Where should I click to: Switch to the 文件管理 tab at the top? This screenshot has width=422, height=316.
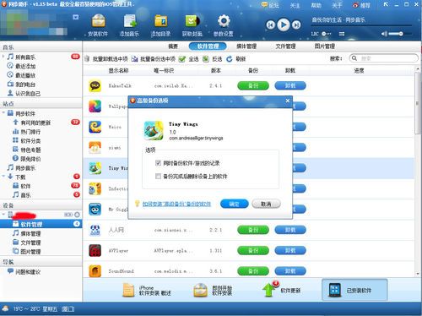click(285, 46)
